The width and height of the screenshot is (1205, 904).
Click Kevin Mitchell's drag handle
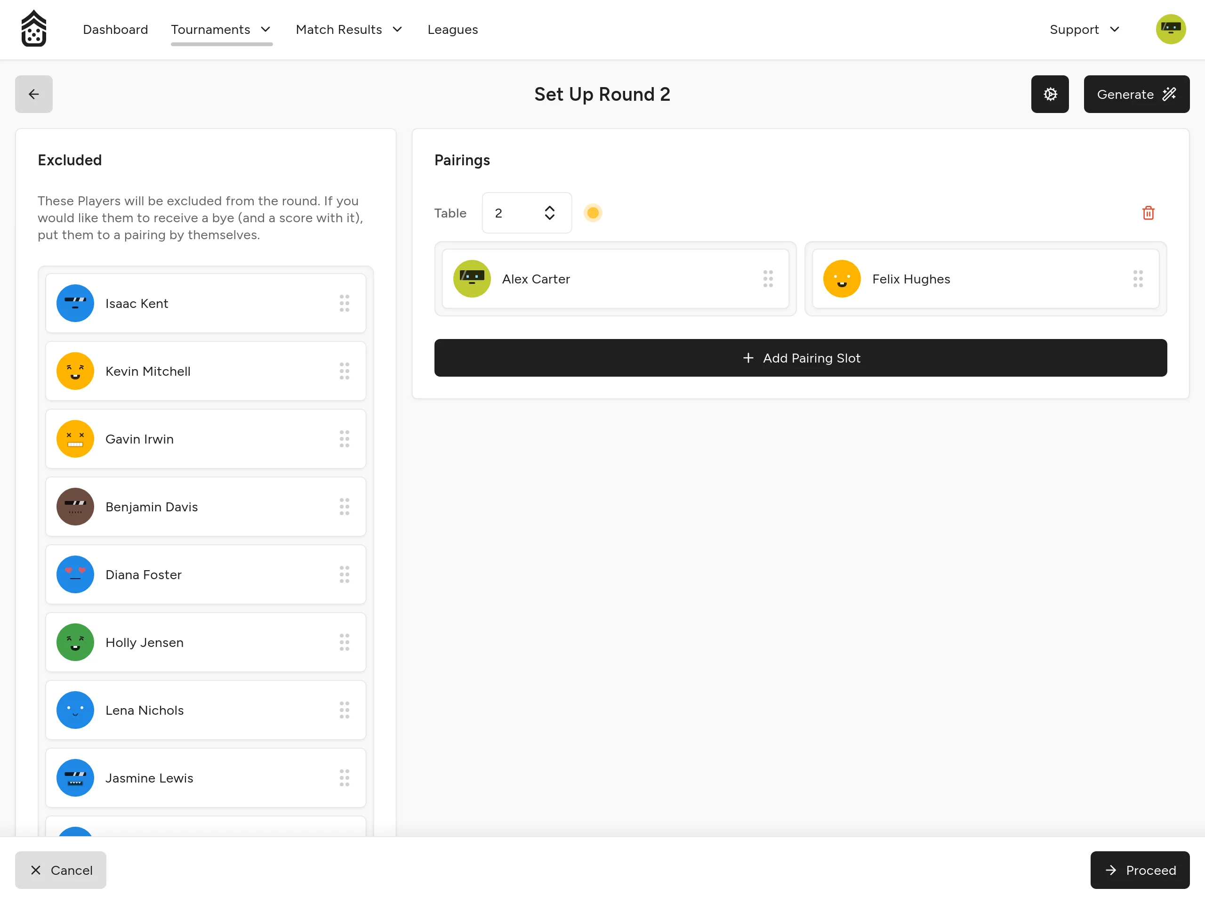click(344, 371)
